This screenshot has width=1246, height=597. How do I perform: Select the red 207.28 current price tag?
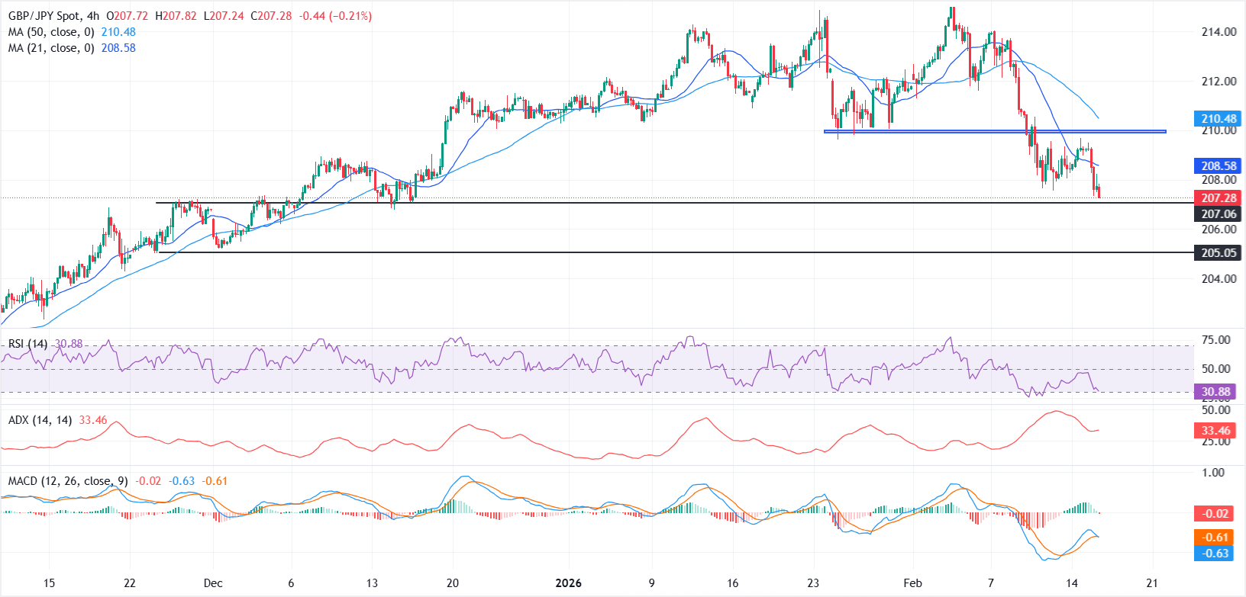(x=1219, y=197)
